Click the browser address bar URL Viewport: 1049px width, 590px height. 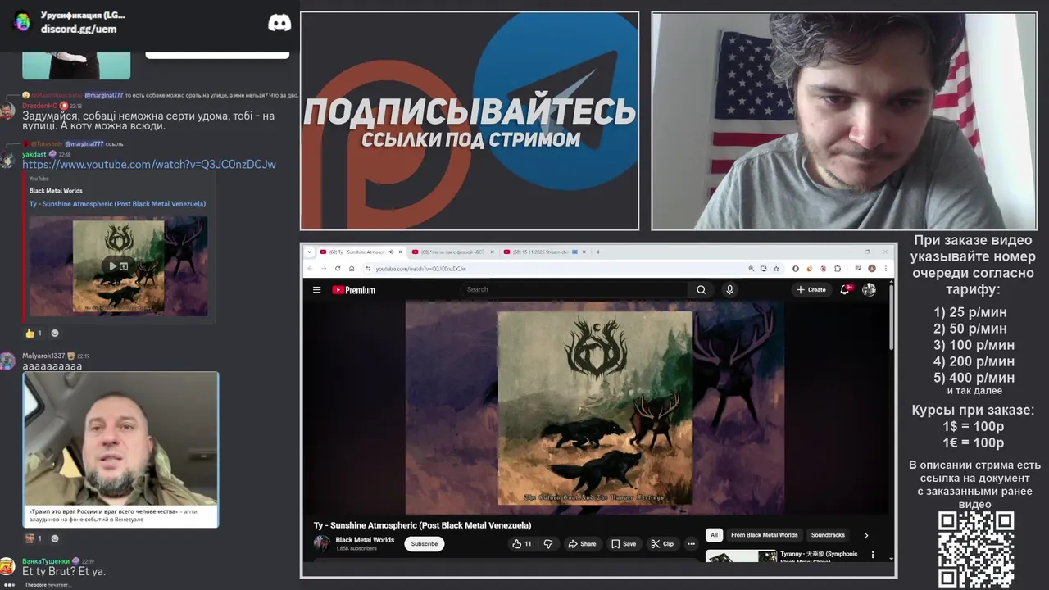click(x=420, y=269)
